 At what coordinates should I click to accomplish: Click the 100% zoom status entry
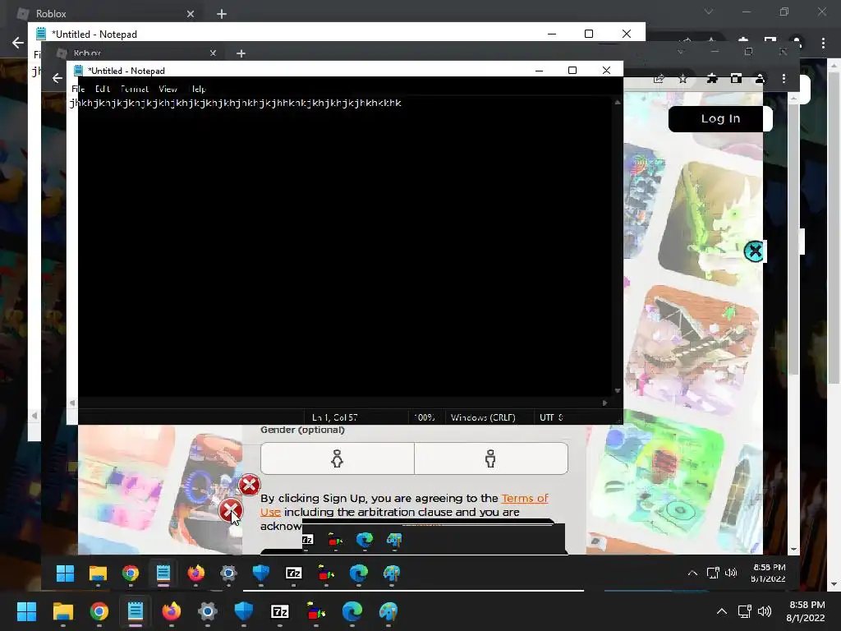pyautogui.click(x=425, y=417)
